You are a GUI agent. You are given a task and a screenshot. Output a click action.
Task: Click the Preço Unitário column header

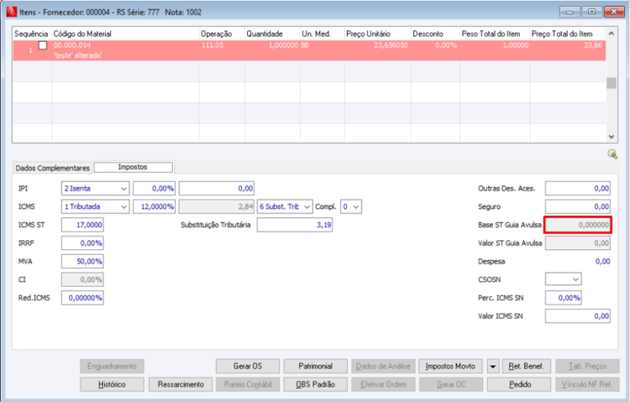point(378,34)
